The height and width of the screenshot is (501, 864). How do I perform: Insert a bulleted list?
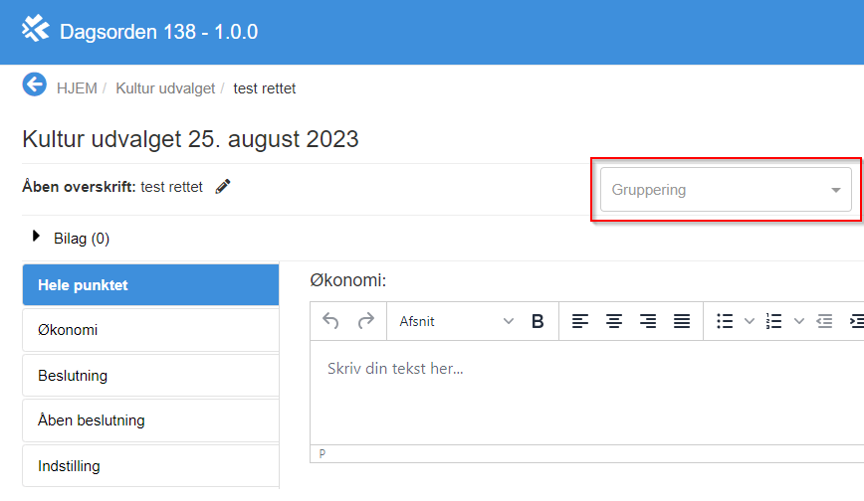tap(725, 321)
